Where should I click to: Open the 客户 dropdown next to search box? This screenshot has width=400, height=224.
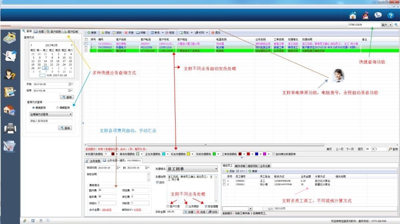tap(387, 25)
